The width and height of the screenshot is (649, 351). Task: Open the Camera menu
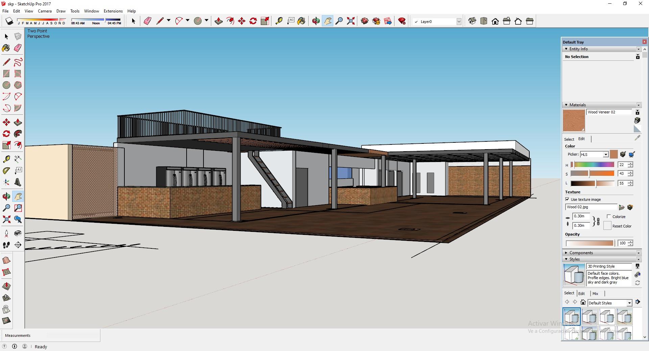(45, 11)
